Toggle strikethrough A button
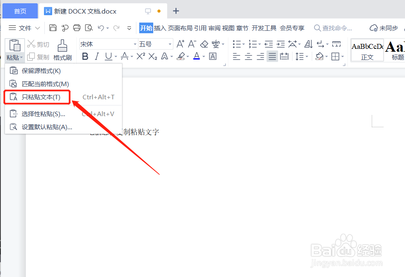Image resolution: width=405 pixels, height=277 pixels. (124, 56)
